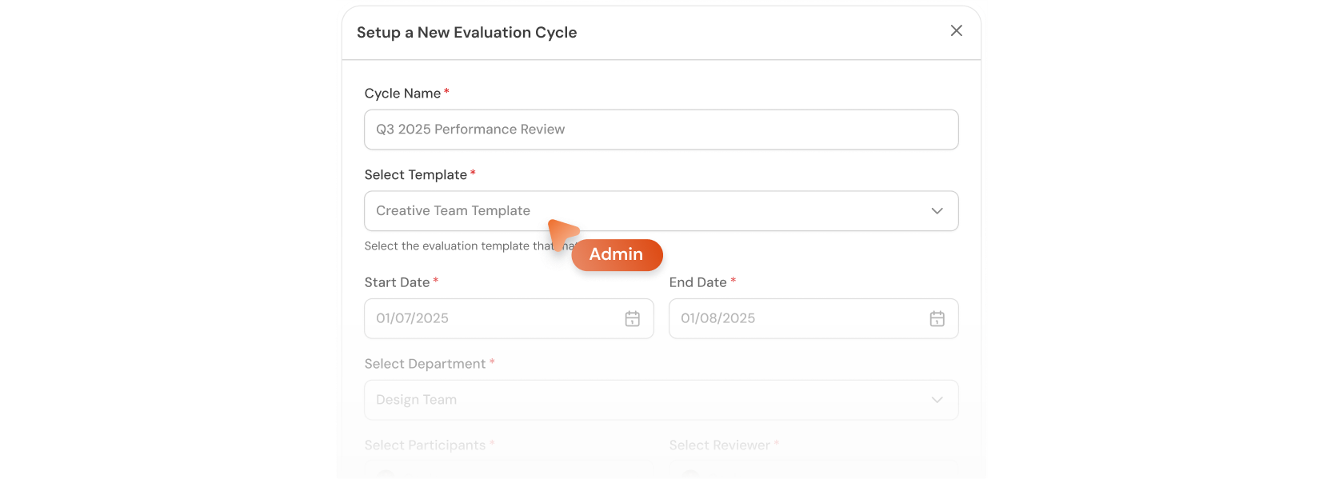
Task: Click the Cycle Name input field
Action: [x=661, y=129]
